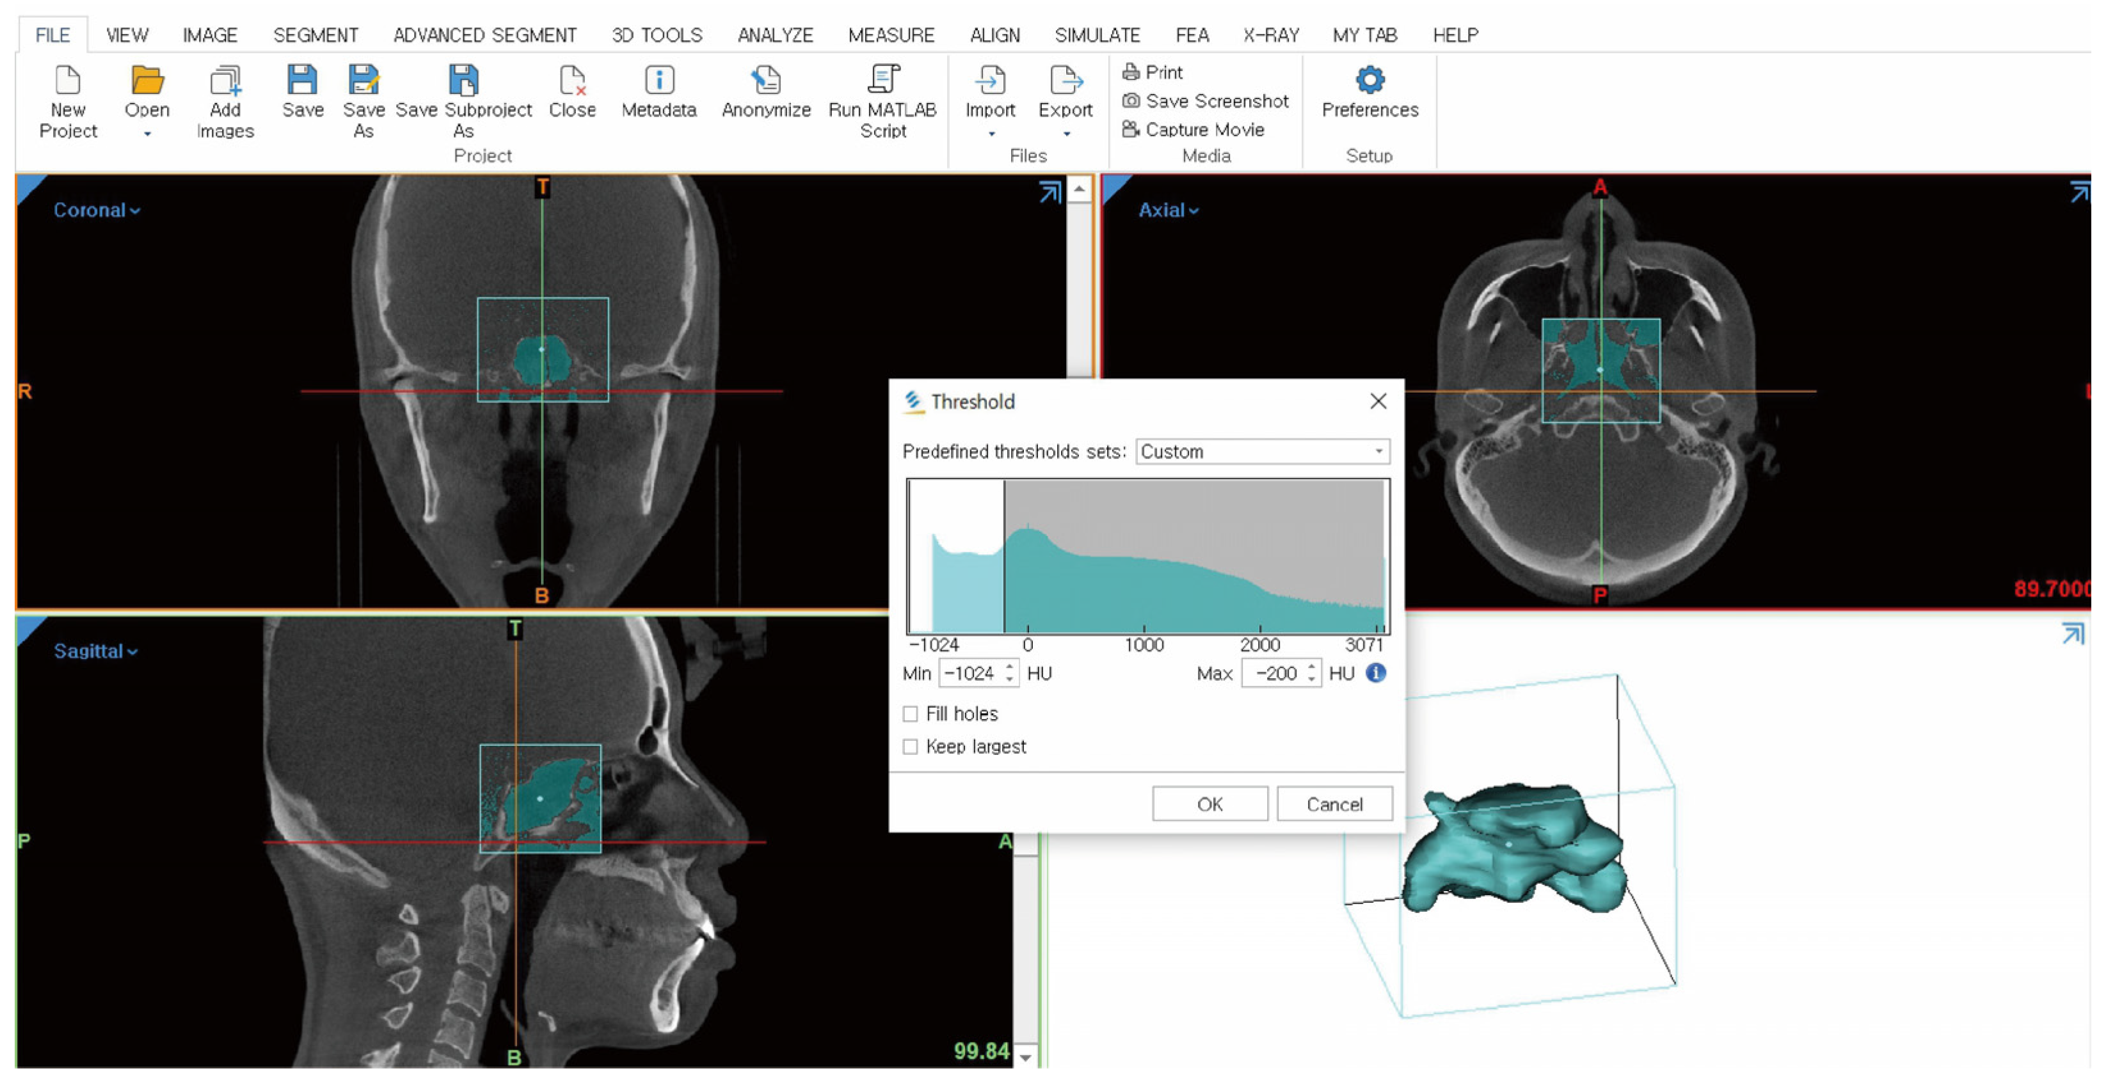The image size is (2115, 1087).
Task: Open the FEA tab
Action: coord(1192,35)
